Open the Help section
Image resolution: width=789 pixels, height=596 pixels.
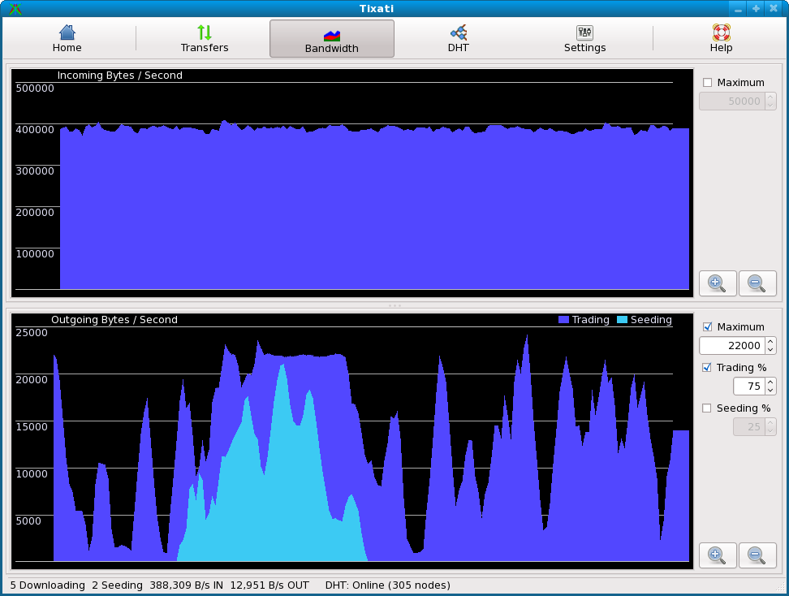(x=721, y=39)
